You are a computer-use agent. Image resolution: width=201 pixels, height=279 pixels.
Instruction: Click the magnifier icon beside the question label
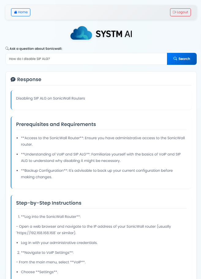pos(7,48)
